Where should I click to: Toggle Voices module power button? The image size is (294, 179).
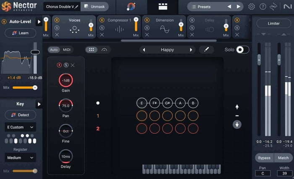pyautogui.click(x=57, y=20)
